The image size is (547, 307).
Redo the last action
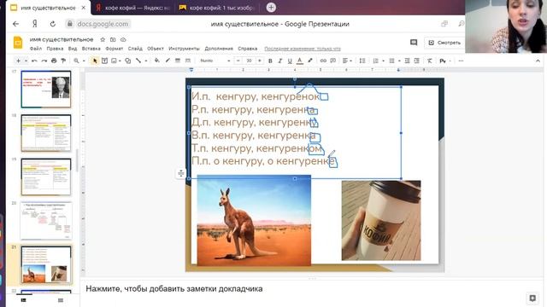[x=44, y=61]
